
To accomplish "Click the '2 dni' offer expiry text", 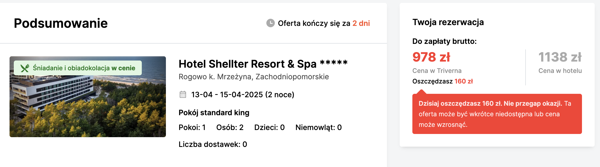I will (x=361, y=23).
